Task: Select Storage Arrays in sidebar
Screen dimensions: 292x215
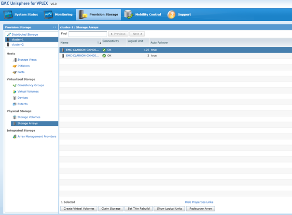Action: [x=35, y=123]
